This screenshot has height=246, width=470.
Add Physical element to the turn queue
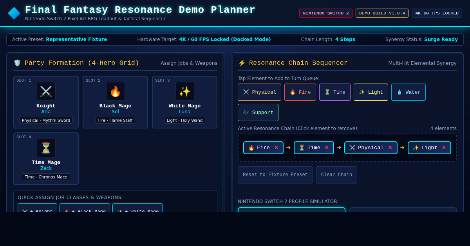pos(259,92)
